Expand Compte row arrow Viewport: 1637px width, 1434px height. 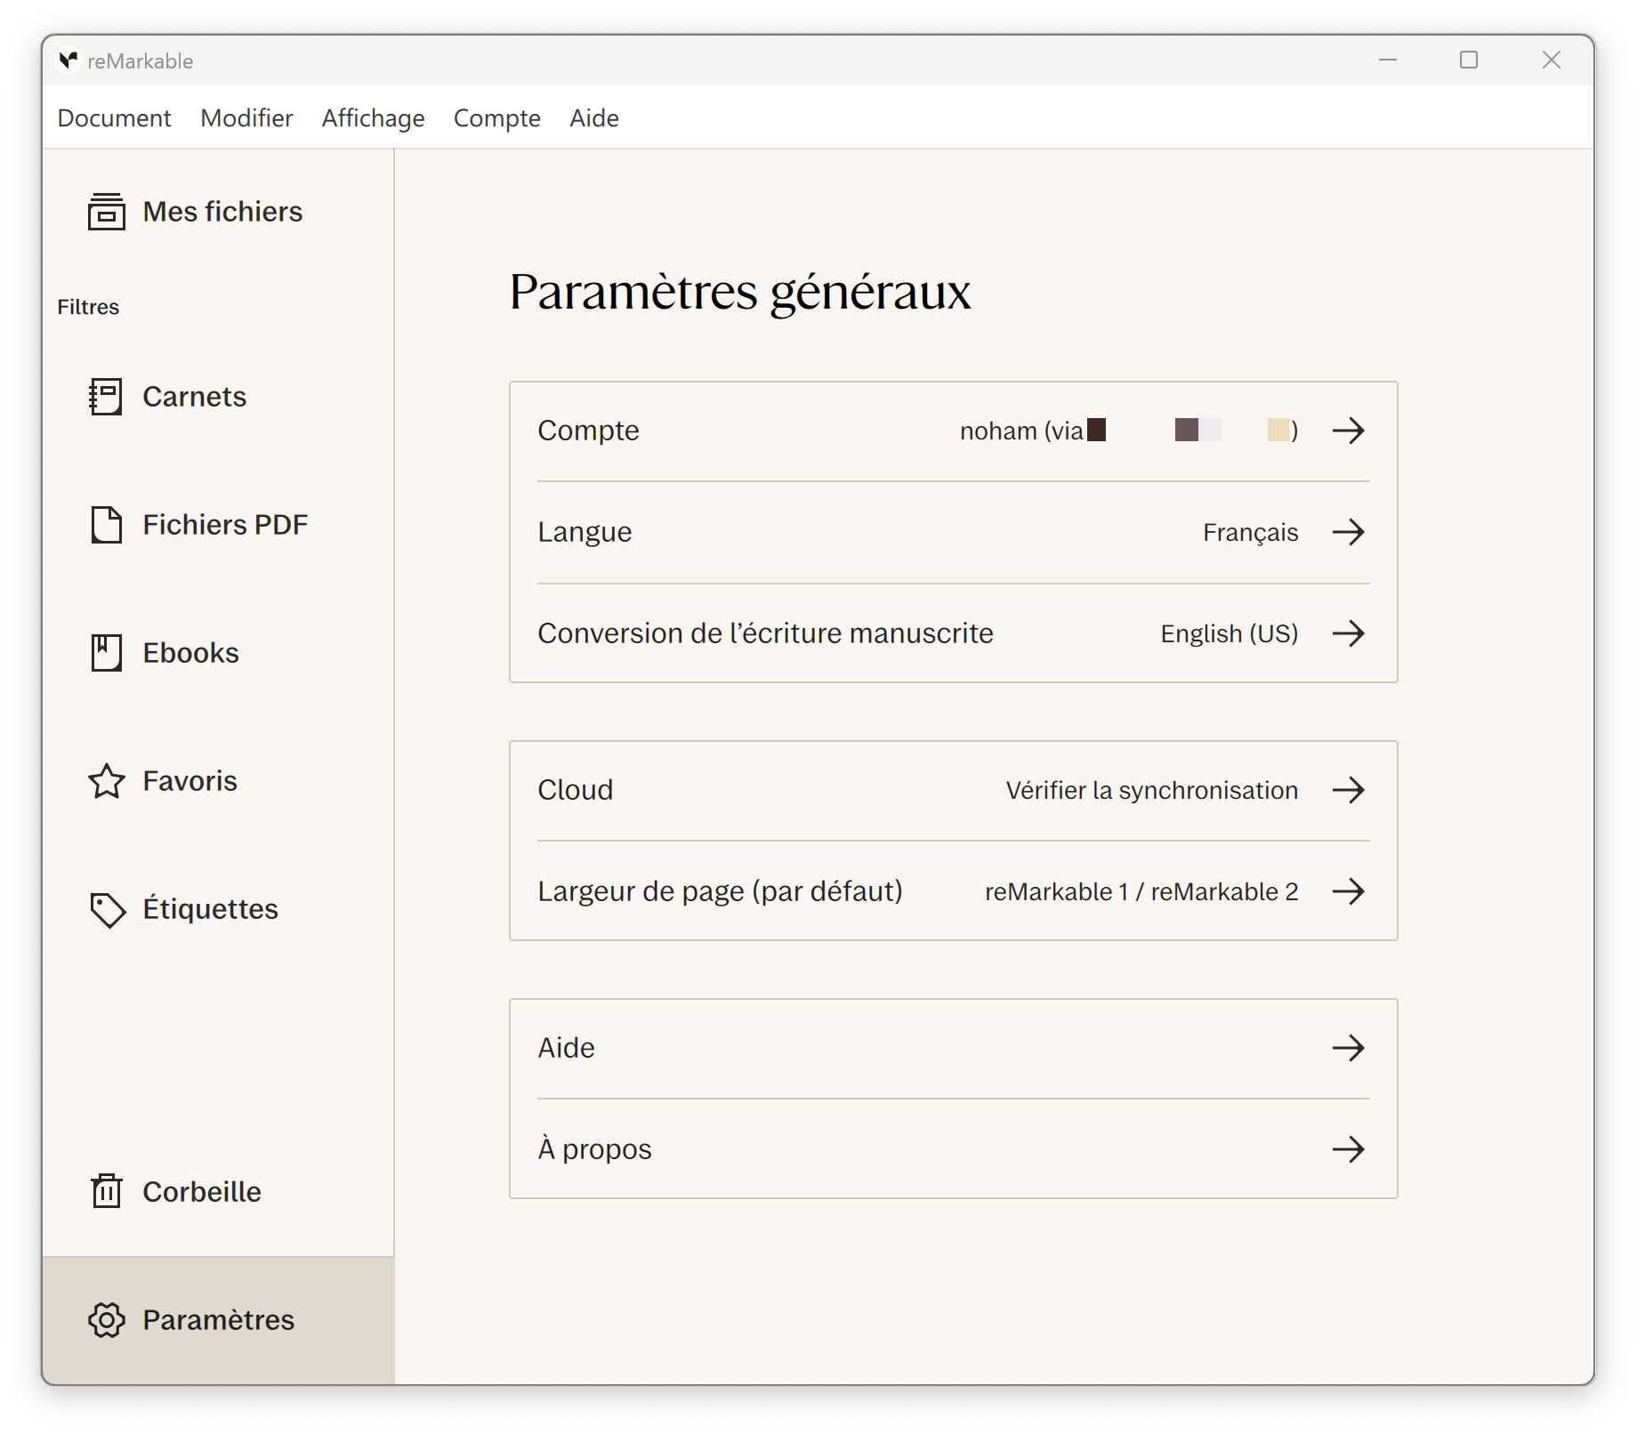(x=1349, y=431)
